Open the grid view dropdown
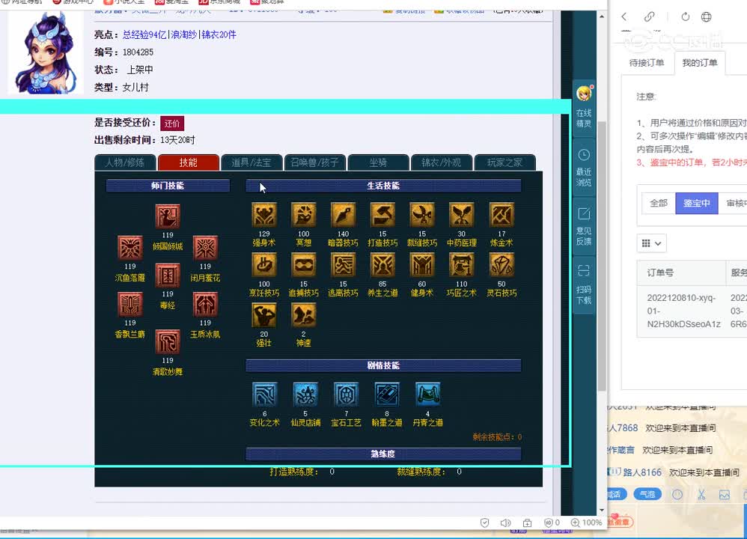This screenshot has width=747, height=539. click(651, 243)
